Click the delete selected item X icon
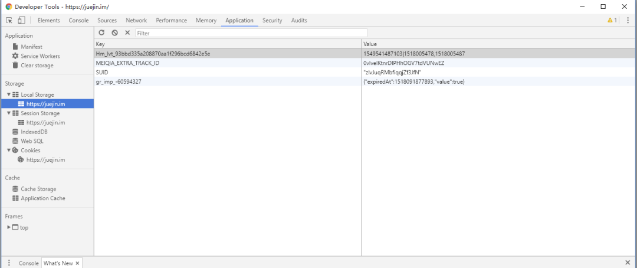 (127, 32)
